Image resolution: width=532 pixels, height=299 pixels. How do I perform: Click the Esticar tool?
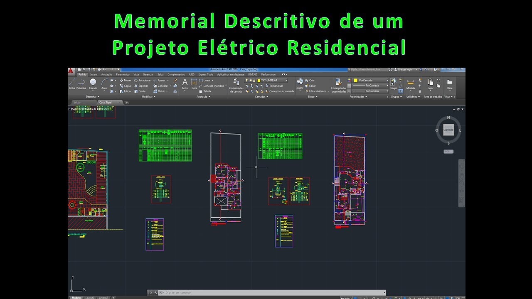pos(125,91)
